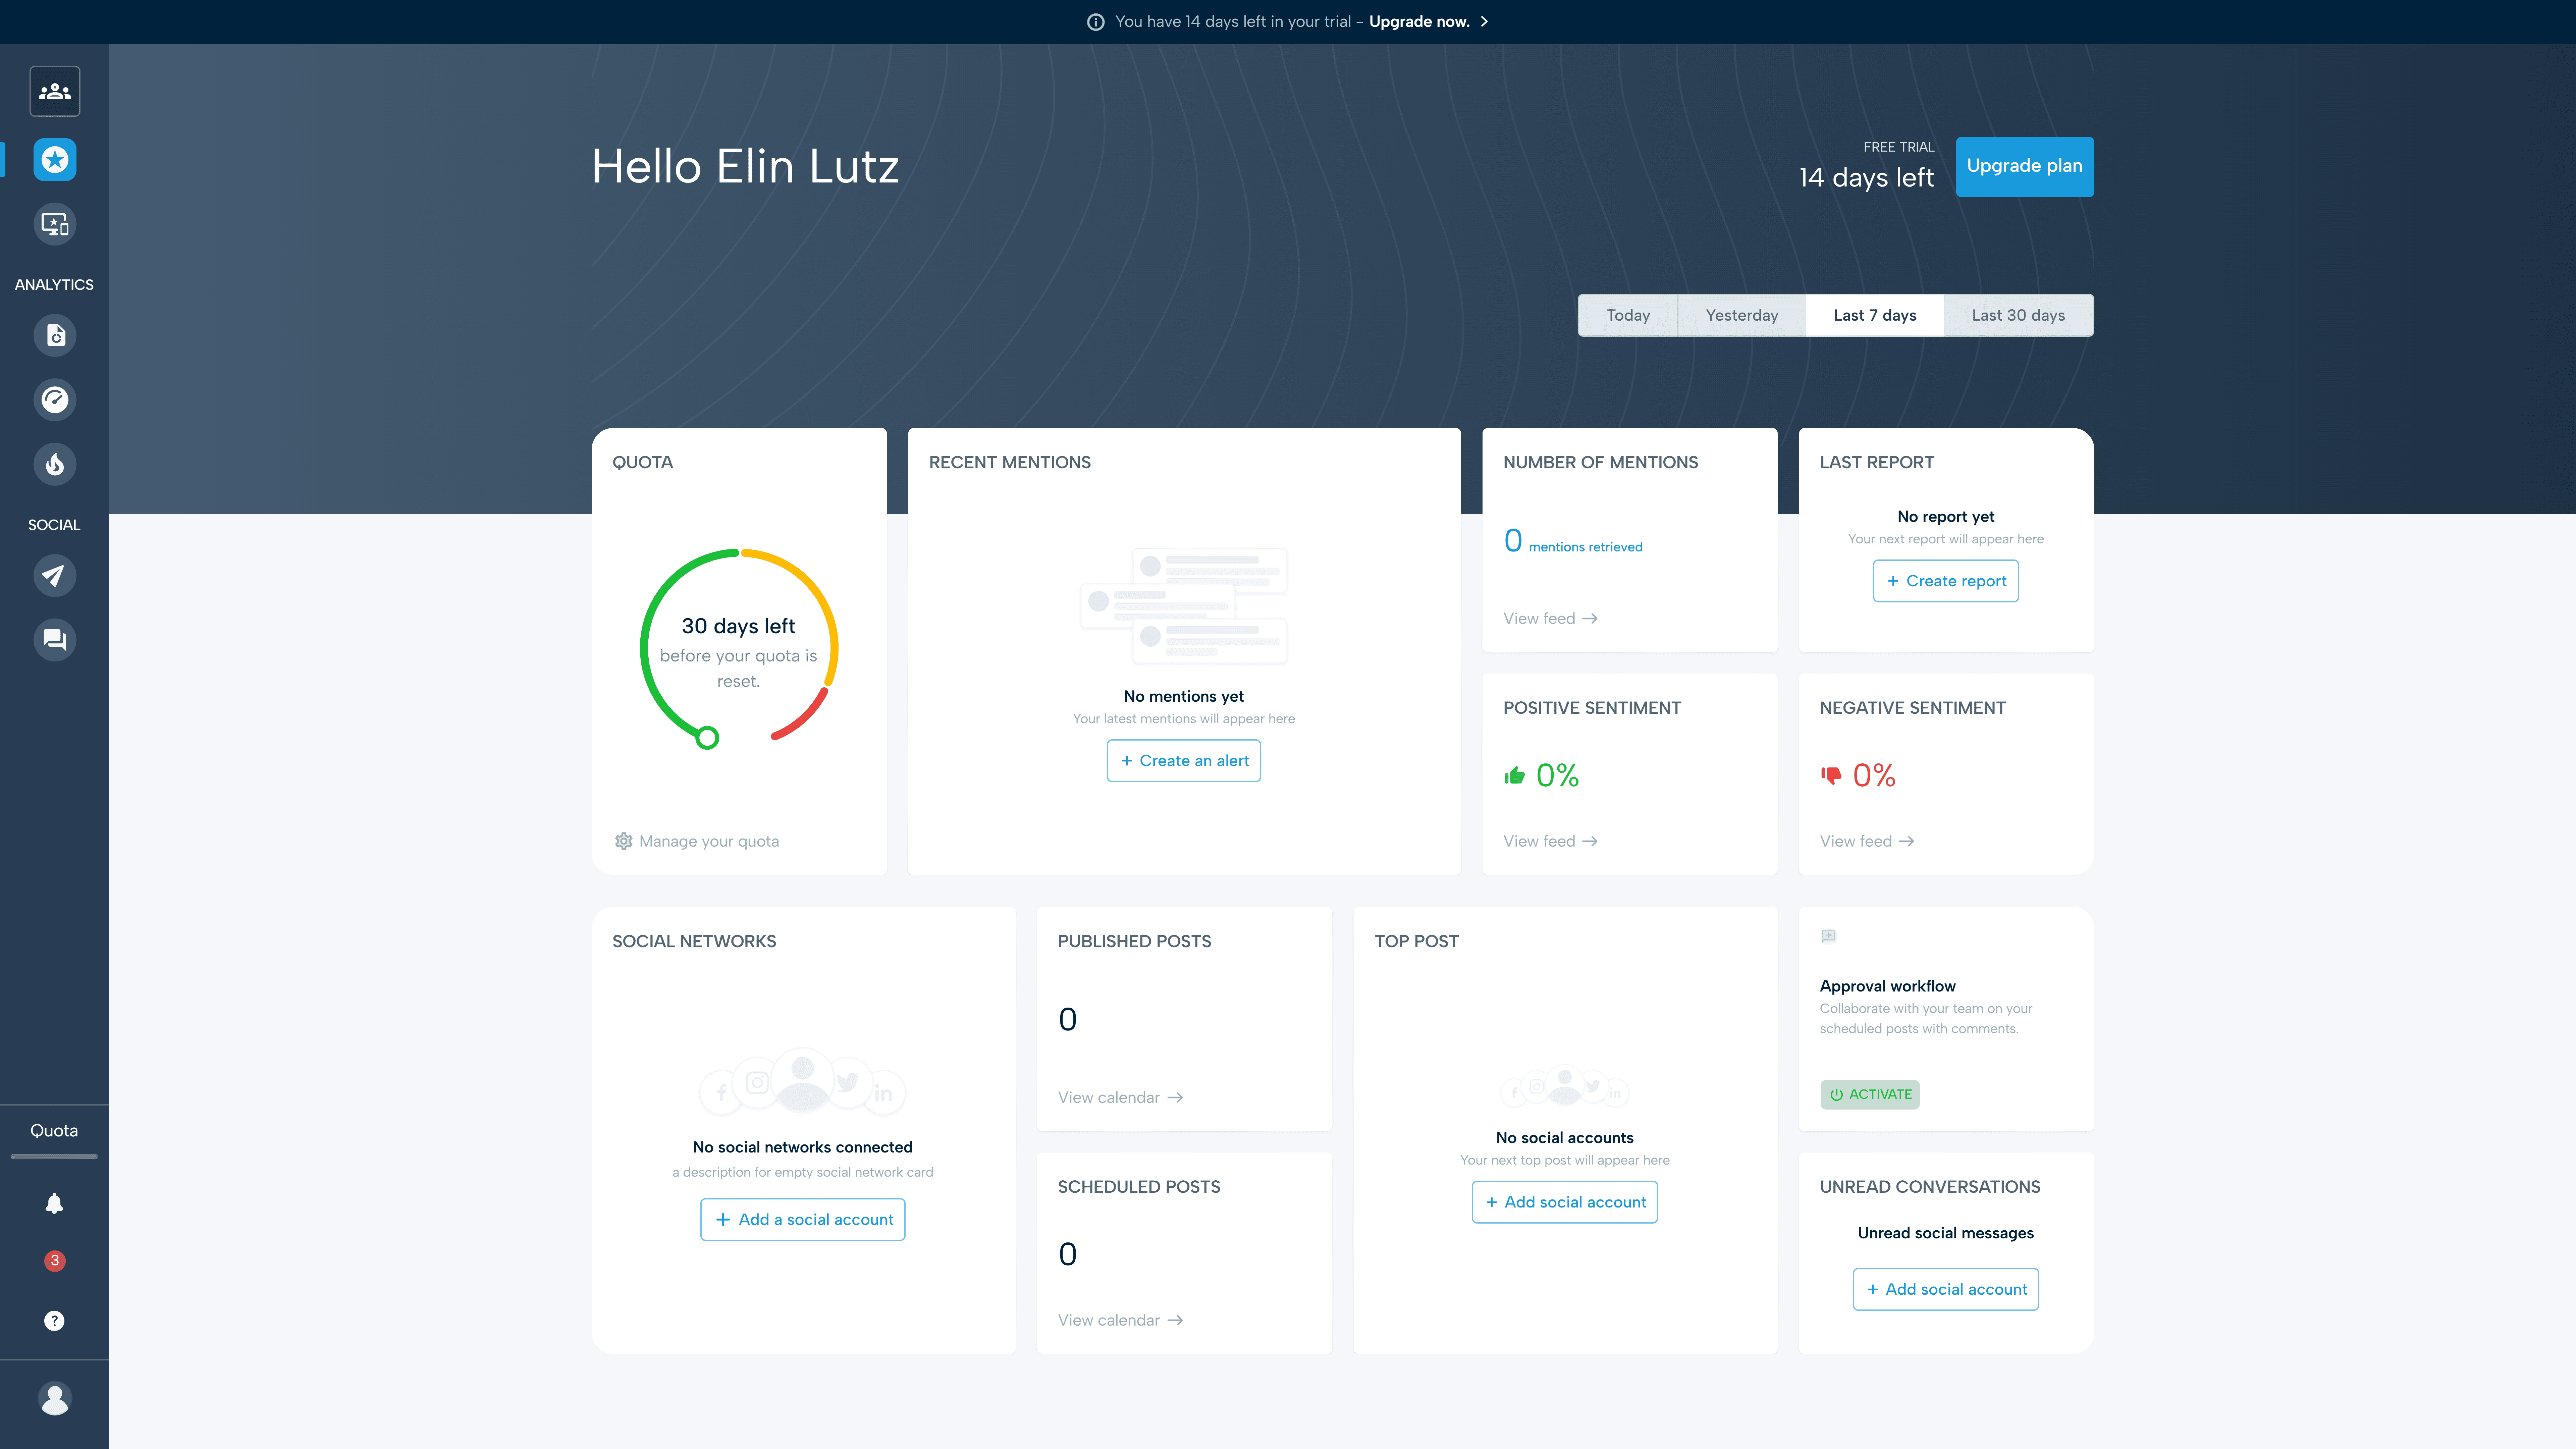2576x1449 pixels.
Task: Click the "Unread social messages" text
Action: 1946,1233
